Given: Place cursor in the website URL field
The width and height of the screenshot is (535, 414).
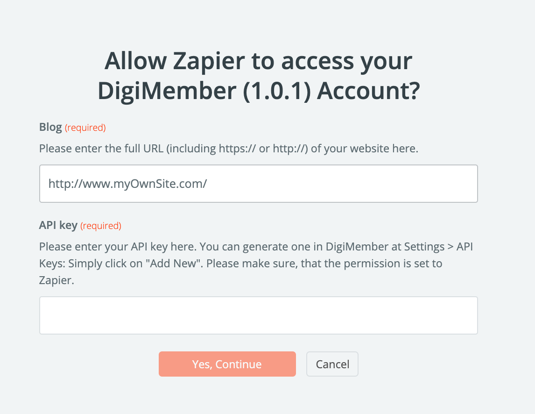Looking at the screenshot, I should [258, 183].
